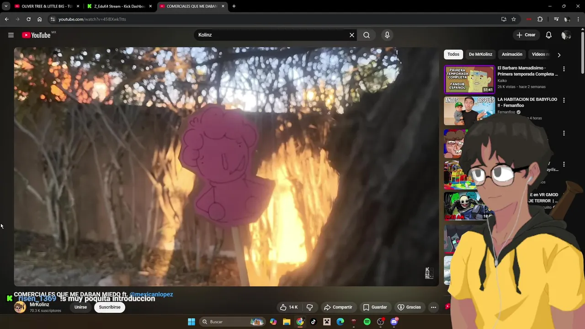Open @mexicanlopez mention link
Screen dimensions: 585x329
[x=151, y=295]
